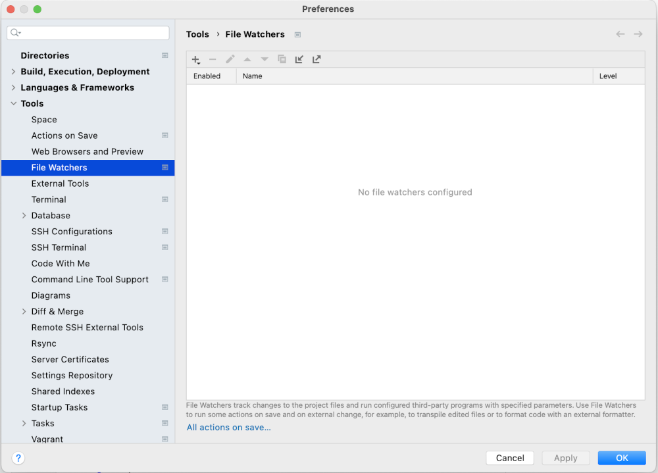The width and height of the screenshot is (658, 473).
Task: Click the Forward navigation arrow
Action: click(638, 34)
